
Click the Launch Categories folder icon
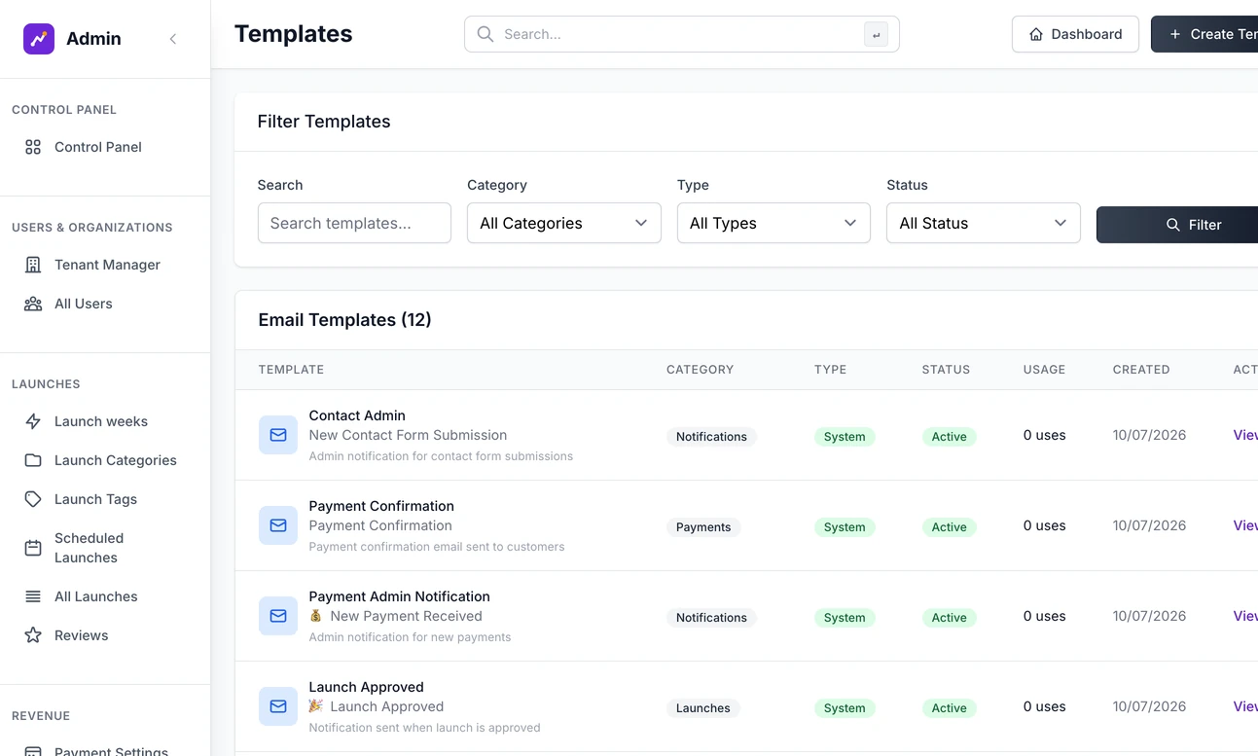33,460
